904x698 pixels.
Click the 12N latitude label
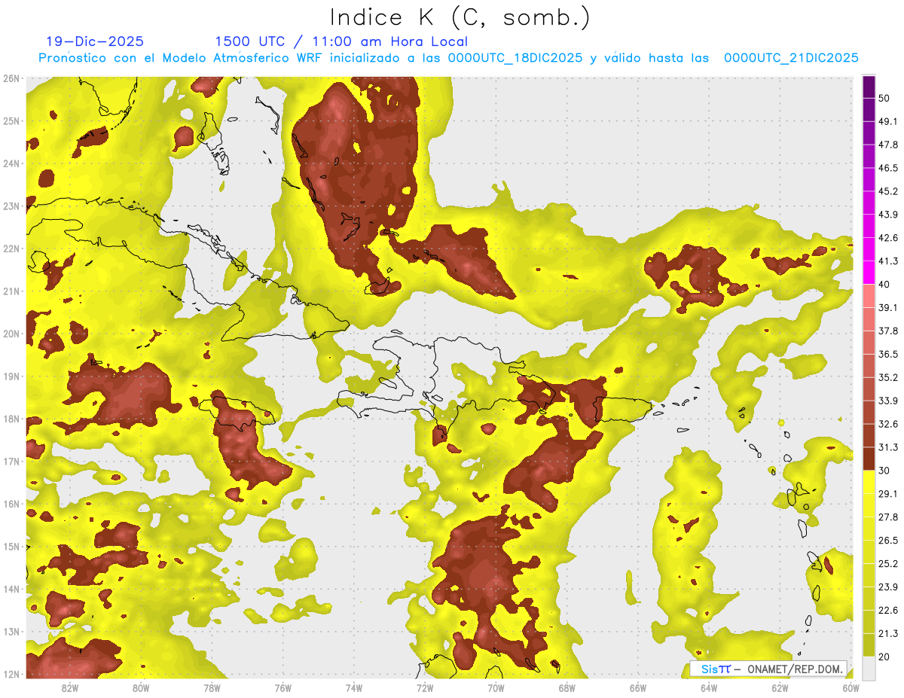11,674
